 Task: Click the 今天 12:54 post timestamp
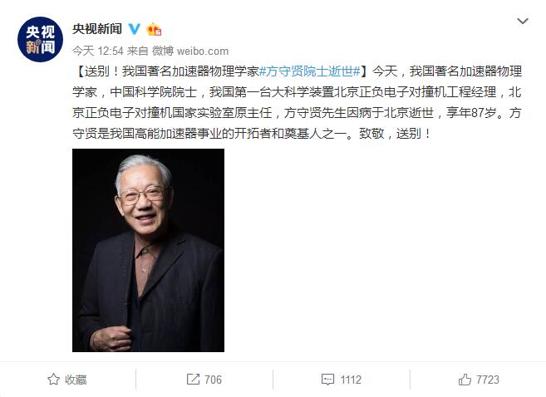pyautogui.click(x=98, y=51)
